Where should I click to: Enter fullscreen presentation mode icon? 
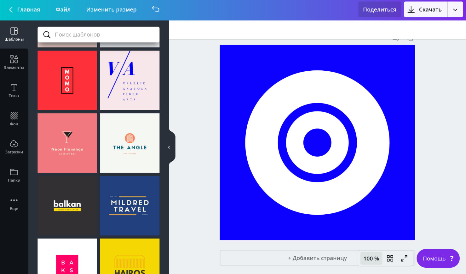[404, 259]
